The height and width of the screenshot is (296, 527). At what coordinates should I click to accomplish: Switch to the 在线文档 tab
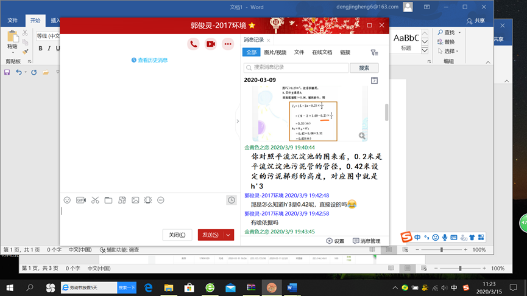[322, 52]
